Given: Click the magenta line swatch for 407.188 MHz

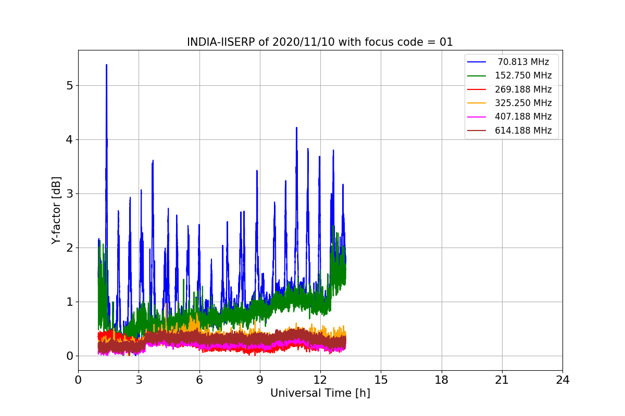Looking at the screenshot, I should coord(477,116).
